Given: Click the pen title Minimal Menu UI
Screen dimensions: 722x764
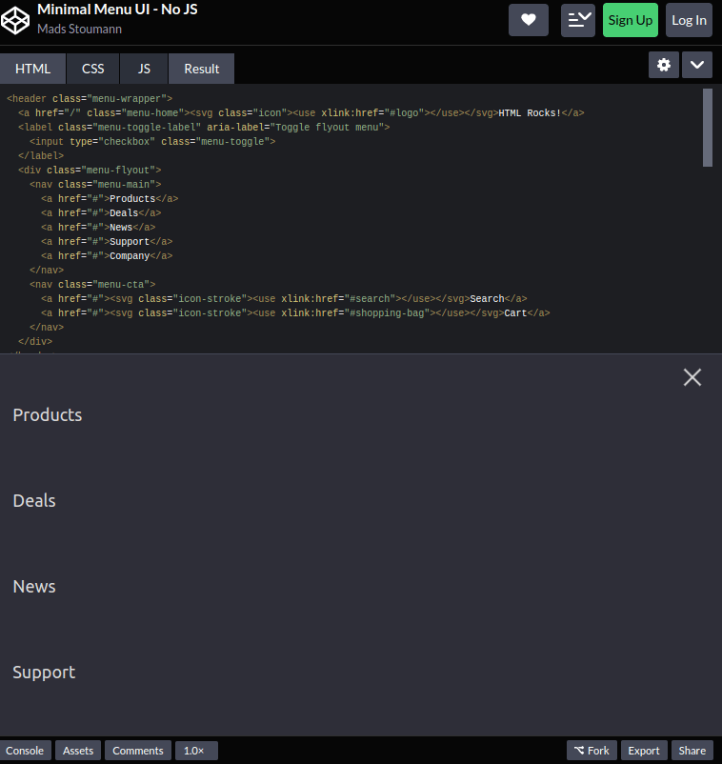Looking at the screenshot, I should pyautogui.click(x=117, y=10).
